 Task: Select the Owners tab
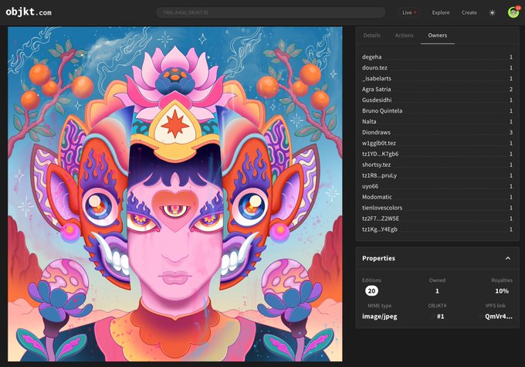[x=437, y=36]
